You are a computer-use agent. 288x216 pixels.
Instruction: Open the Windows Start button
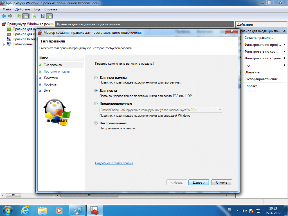[8, 210]
